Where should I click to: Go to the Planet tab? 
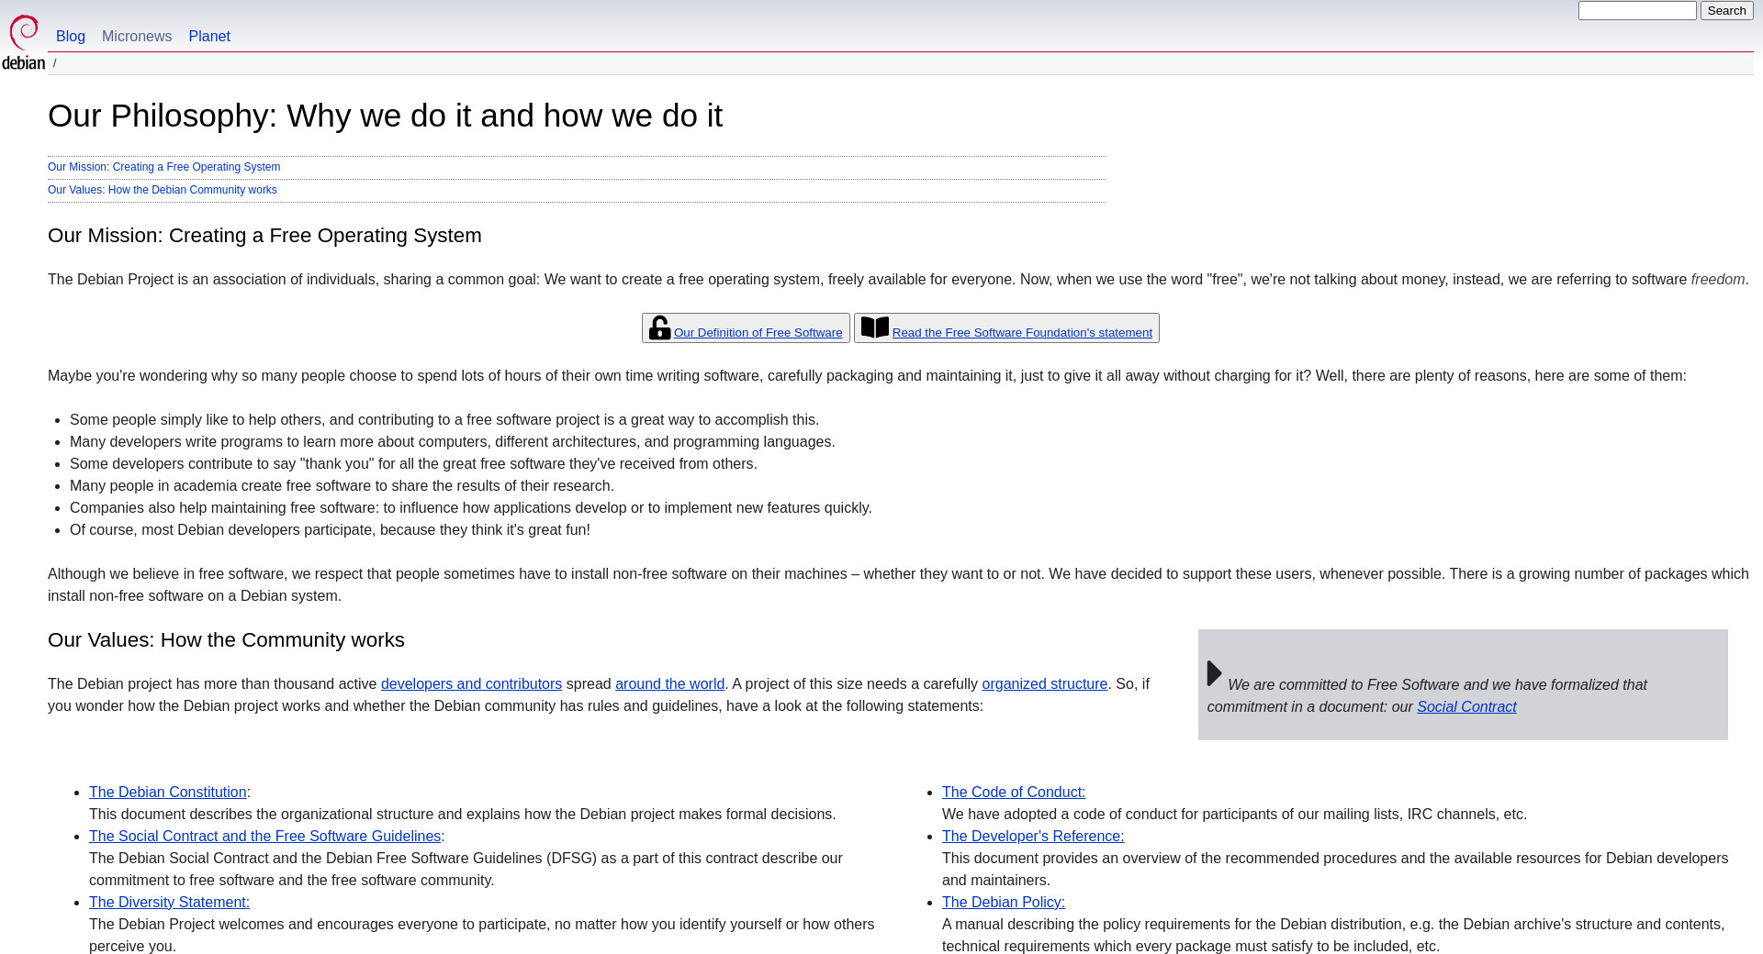pyautogui.click(x=209, y=37)
